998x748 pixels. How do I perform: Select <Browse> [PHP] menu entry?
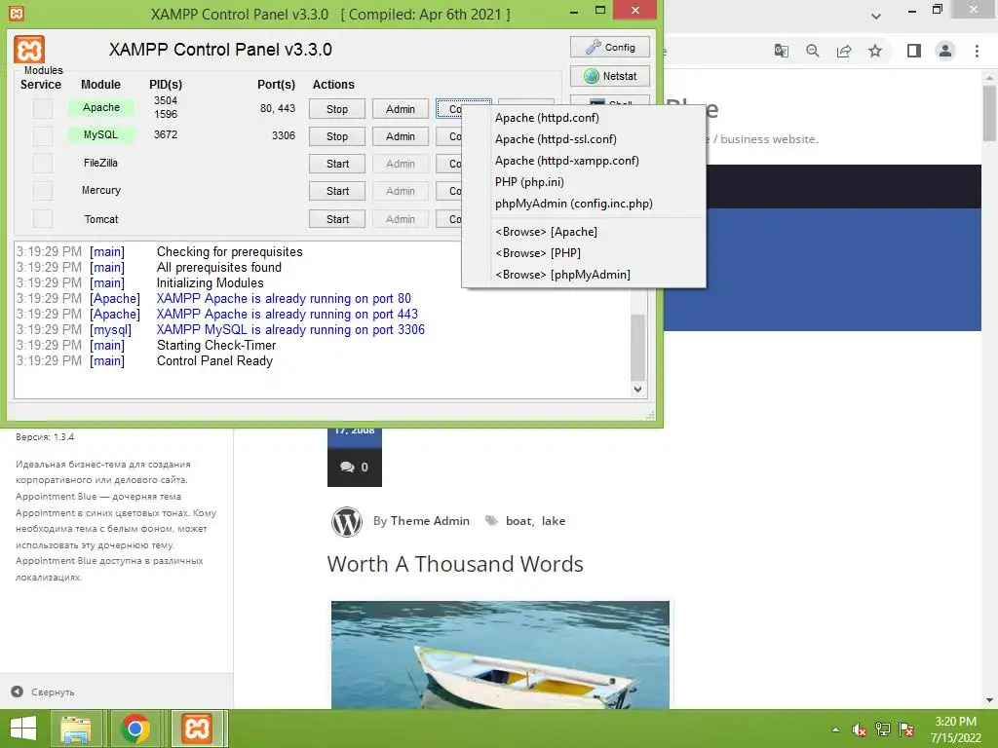tap(584, 253)
